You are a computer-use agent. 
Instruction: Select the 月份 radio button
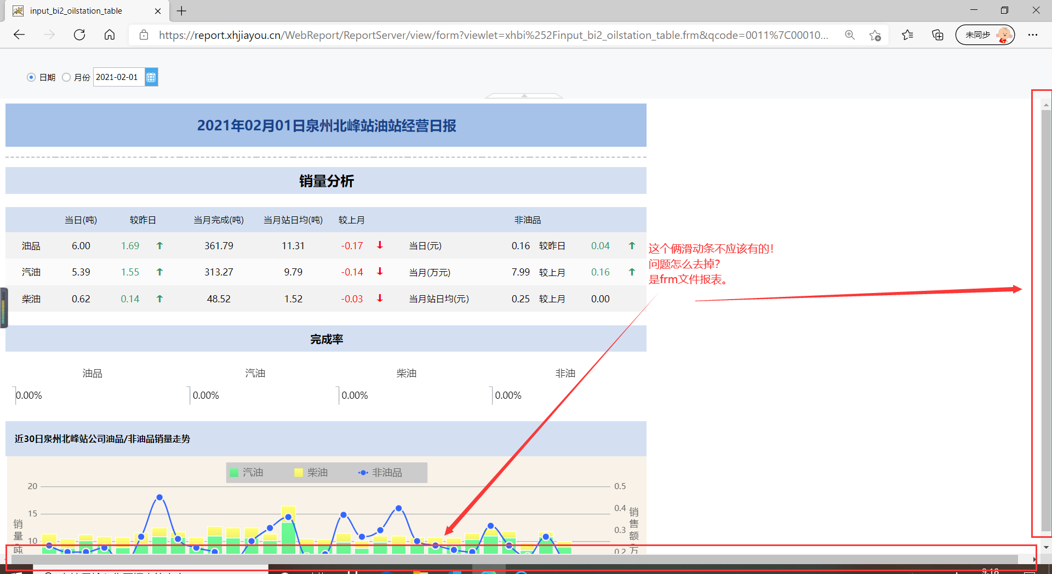click(x=66, y=77)
